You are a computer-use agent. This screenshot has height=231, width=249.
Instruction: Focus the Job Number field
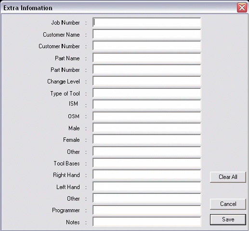(x=147, y=22)
